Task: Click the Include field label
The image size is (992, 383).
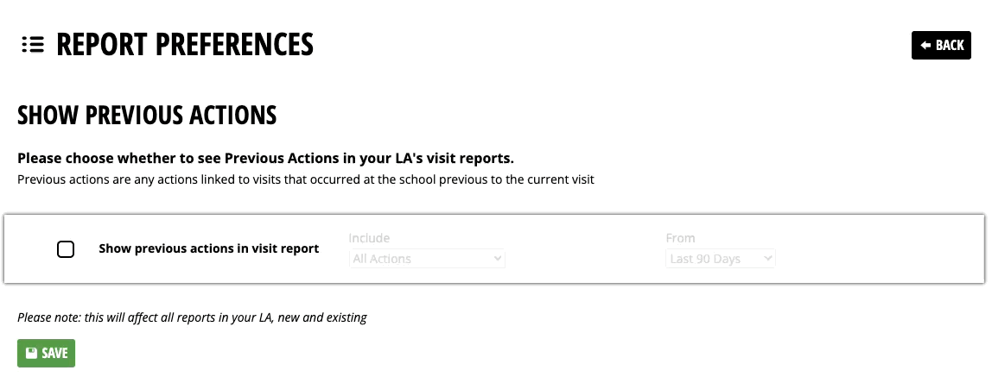Action: 370,238
